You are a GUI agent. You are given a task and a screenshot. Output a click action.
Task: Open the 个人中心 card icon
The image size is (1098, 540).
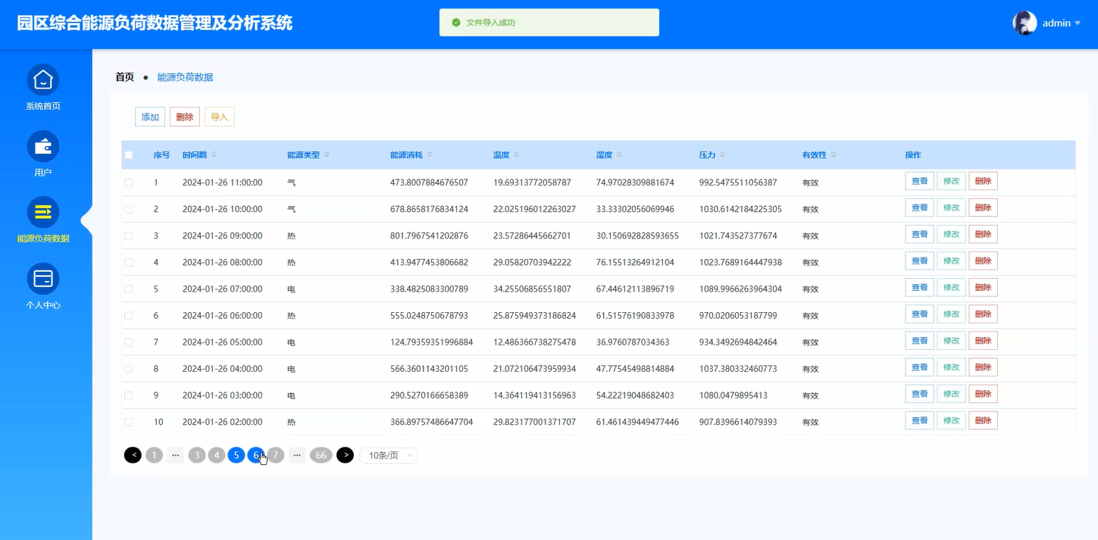click(x=43, y=279)
